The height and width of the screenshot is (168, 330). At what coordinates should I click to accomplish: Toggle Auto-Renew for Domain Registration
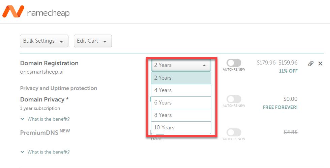(234, 63)
